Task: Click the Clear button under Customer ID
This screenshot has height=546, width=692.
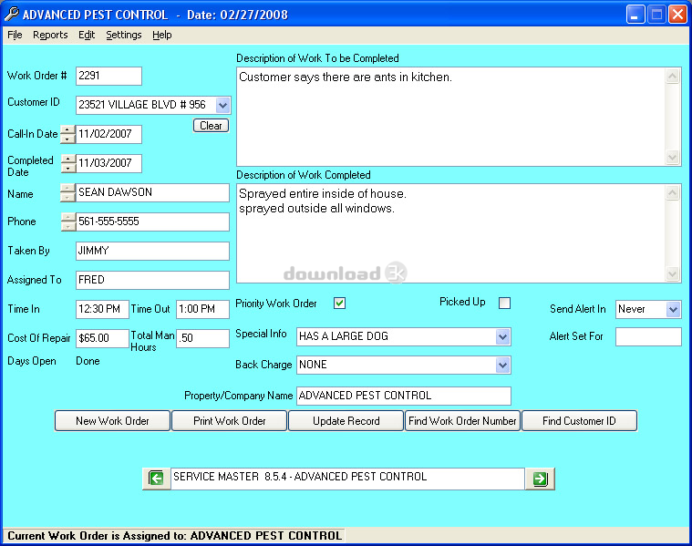Action: click(211, 126)
